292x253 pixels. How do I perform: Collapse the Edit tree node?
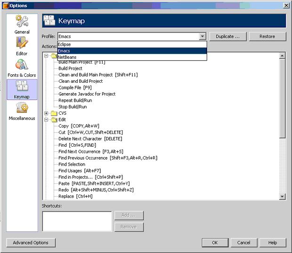point(46,120)
